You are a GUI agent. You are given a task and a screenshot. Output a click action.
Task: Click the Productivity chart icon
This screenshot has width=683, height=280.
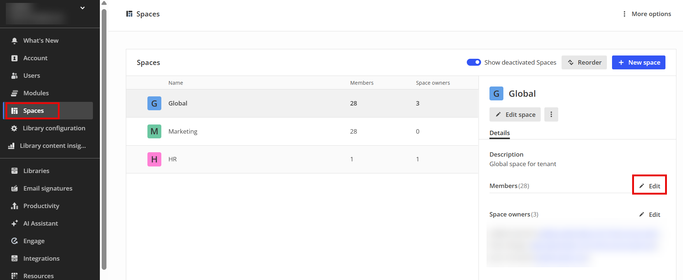[15, 206]
